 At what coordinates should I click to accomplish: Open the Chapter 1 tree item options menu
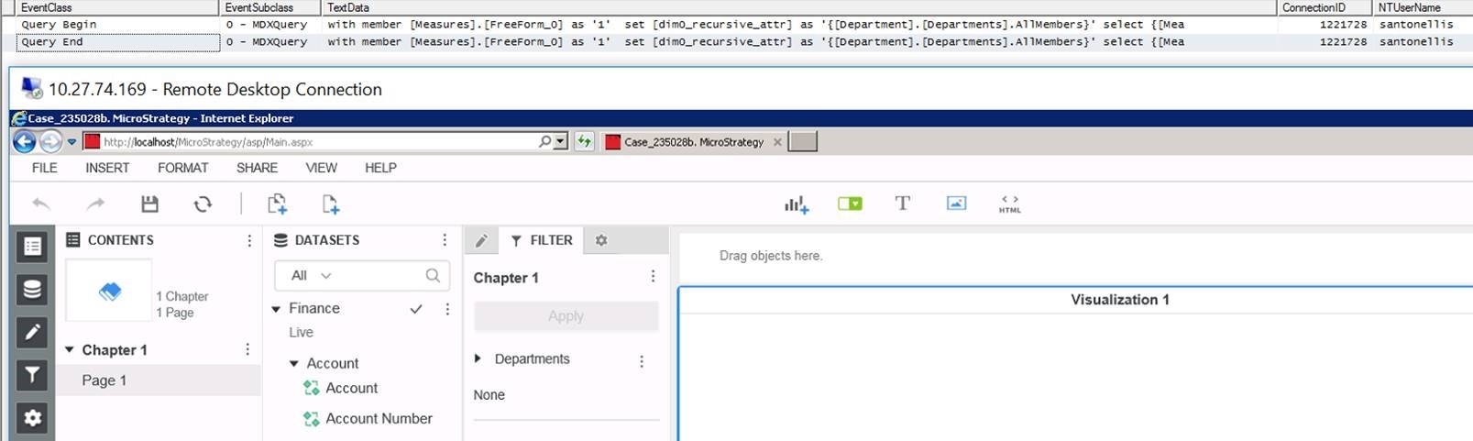pyautogui.click(x=247, y=349)
